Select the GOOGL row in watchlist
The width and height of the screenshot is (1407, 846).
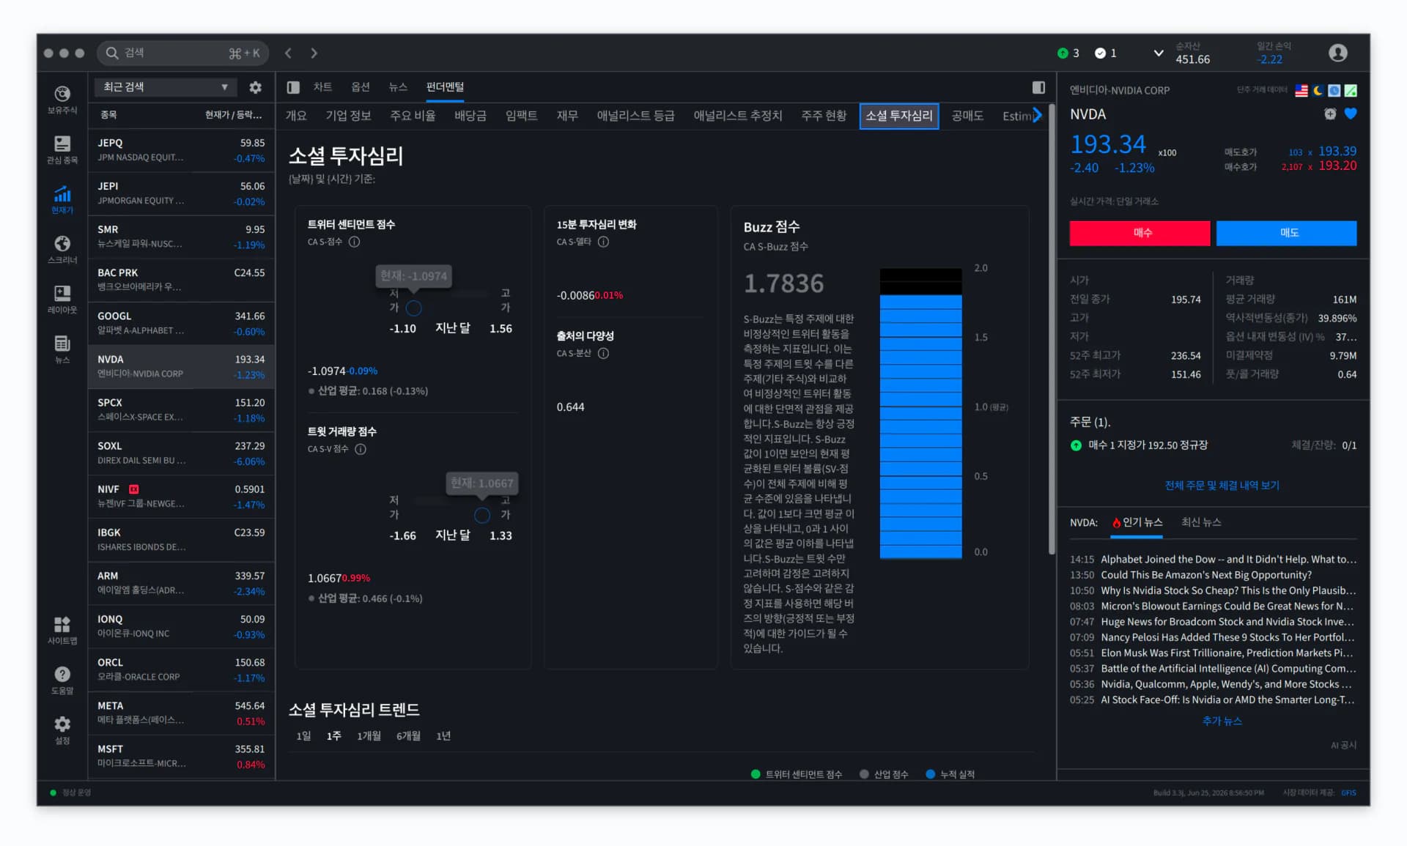tap(182, 324)
